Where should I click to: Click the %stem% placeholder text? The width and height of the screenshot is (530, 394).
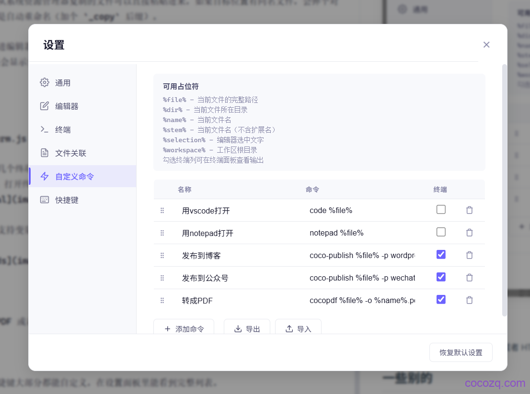coord(174,130)
